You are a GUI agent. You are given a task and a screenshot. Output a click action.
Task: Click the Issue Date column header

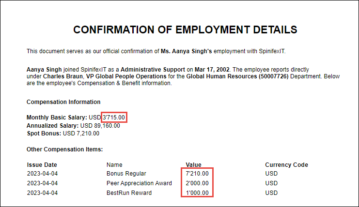point(42,165)
